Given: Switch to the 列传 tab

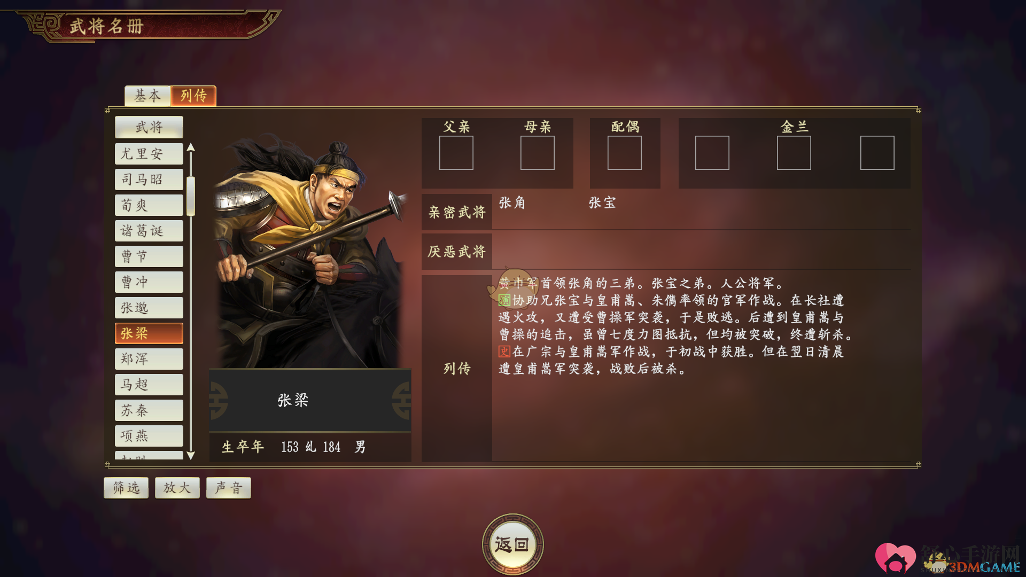Looking at the screenshot, I should [x=193, y=96].
